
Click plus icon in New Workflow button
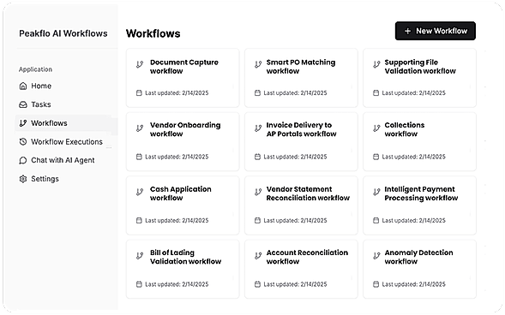pos(407,31)
